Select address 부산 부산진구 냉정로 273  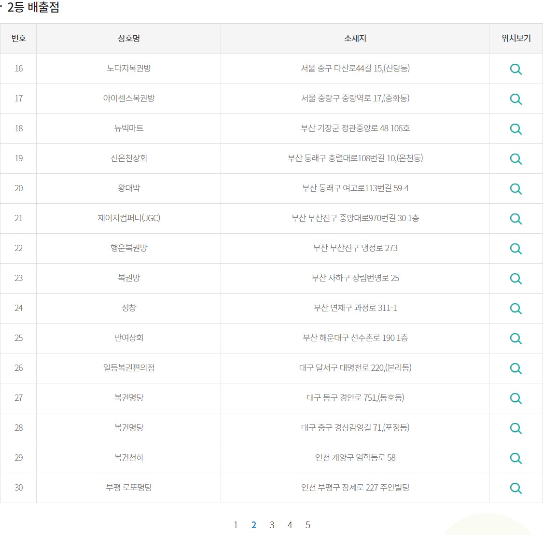[355, 248]
